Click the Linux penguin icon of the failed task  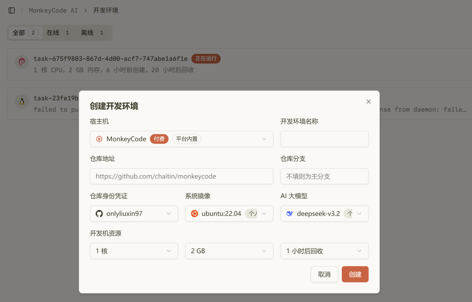tap(22, 102)
